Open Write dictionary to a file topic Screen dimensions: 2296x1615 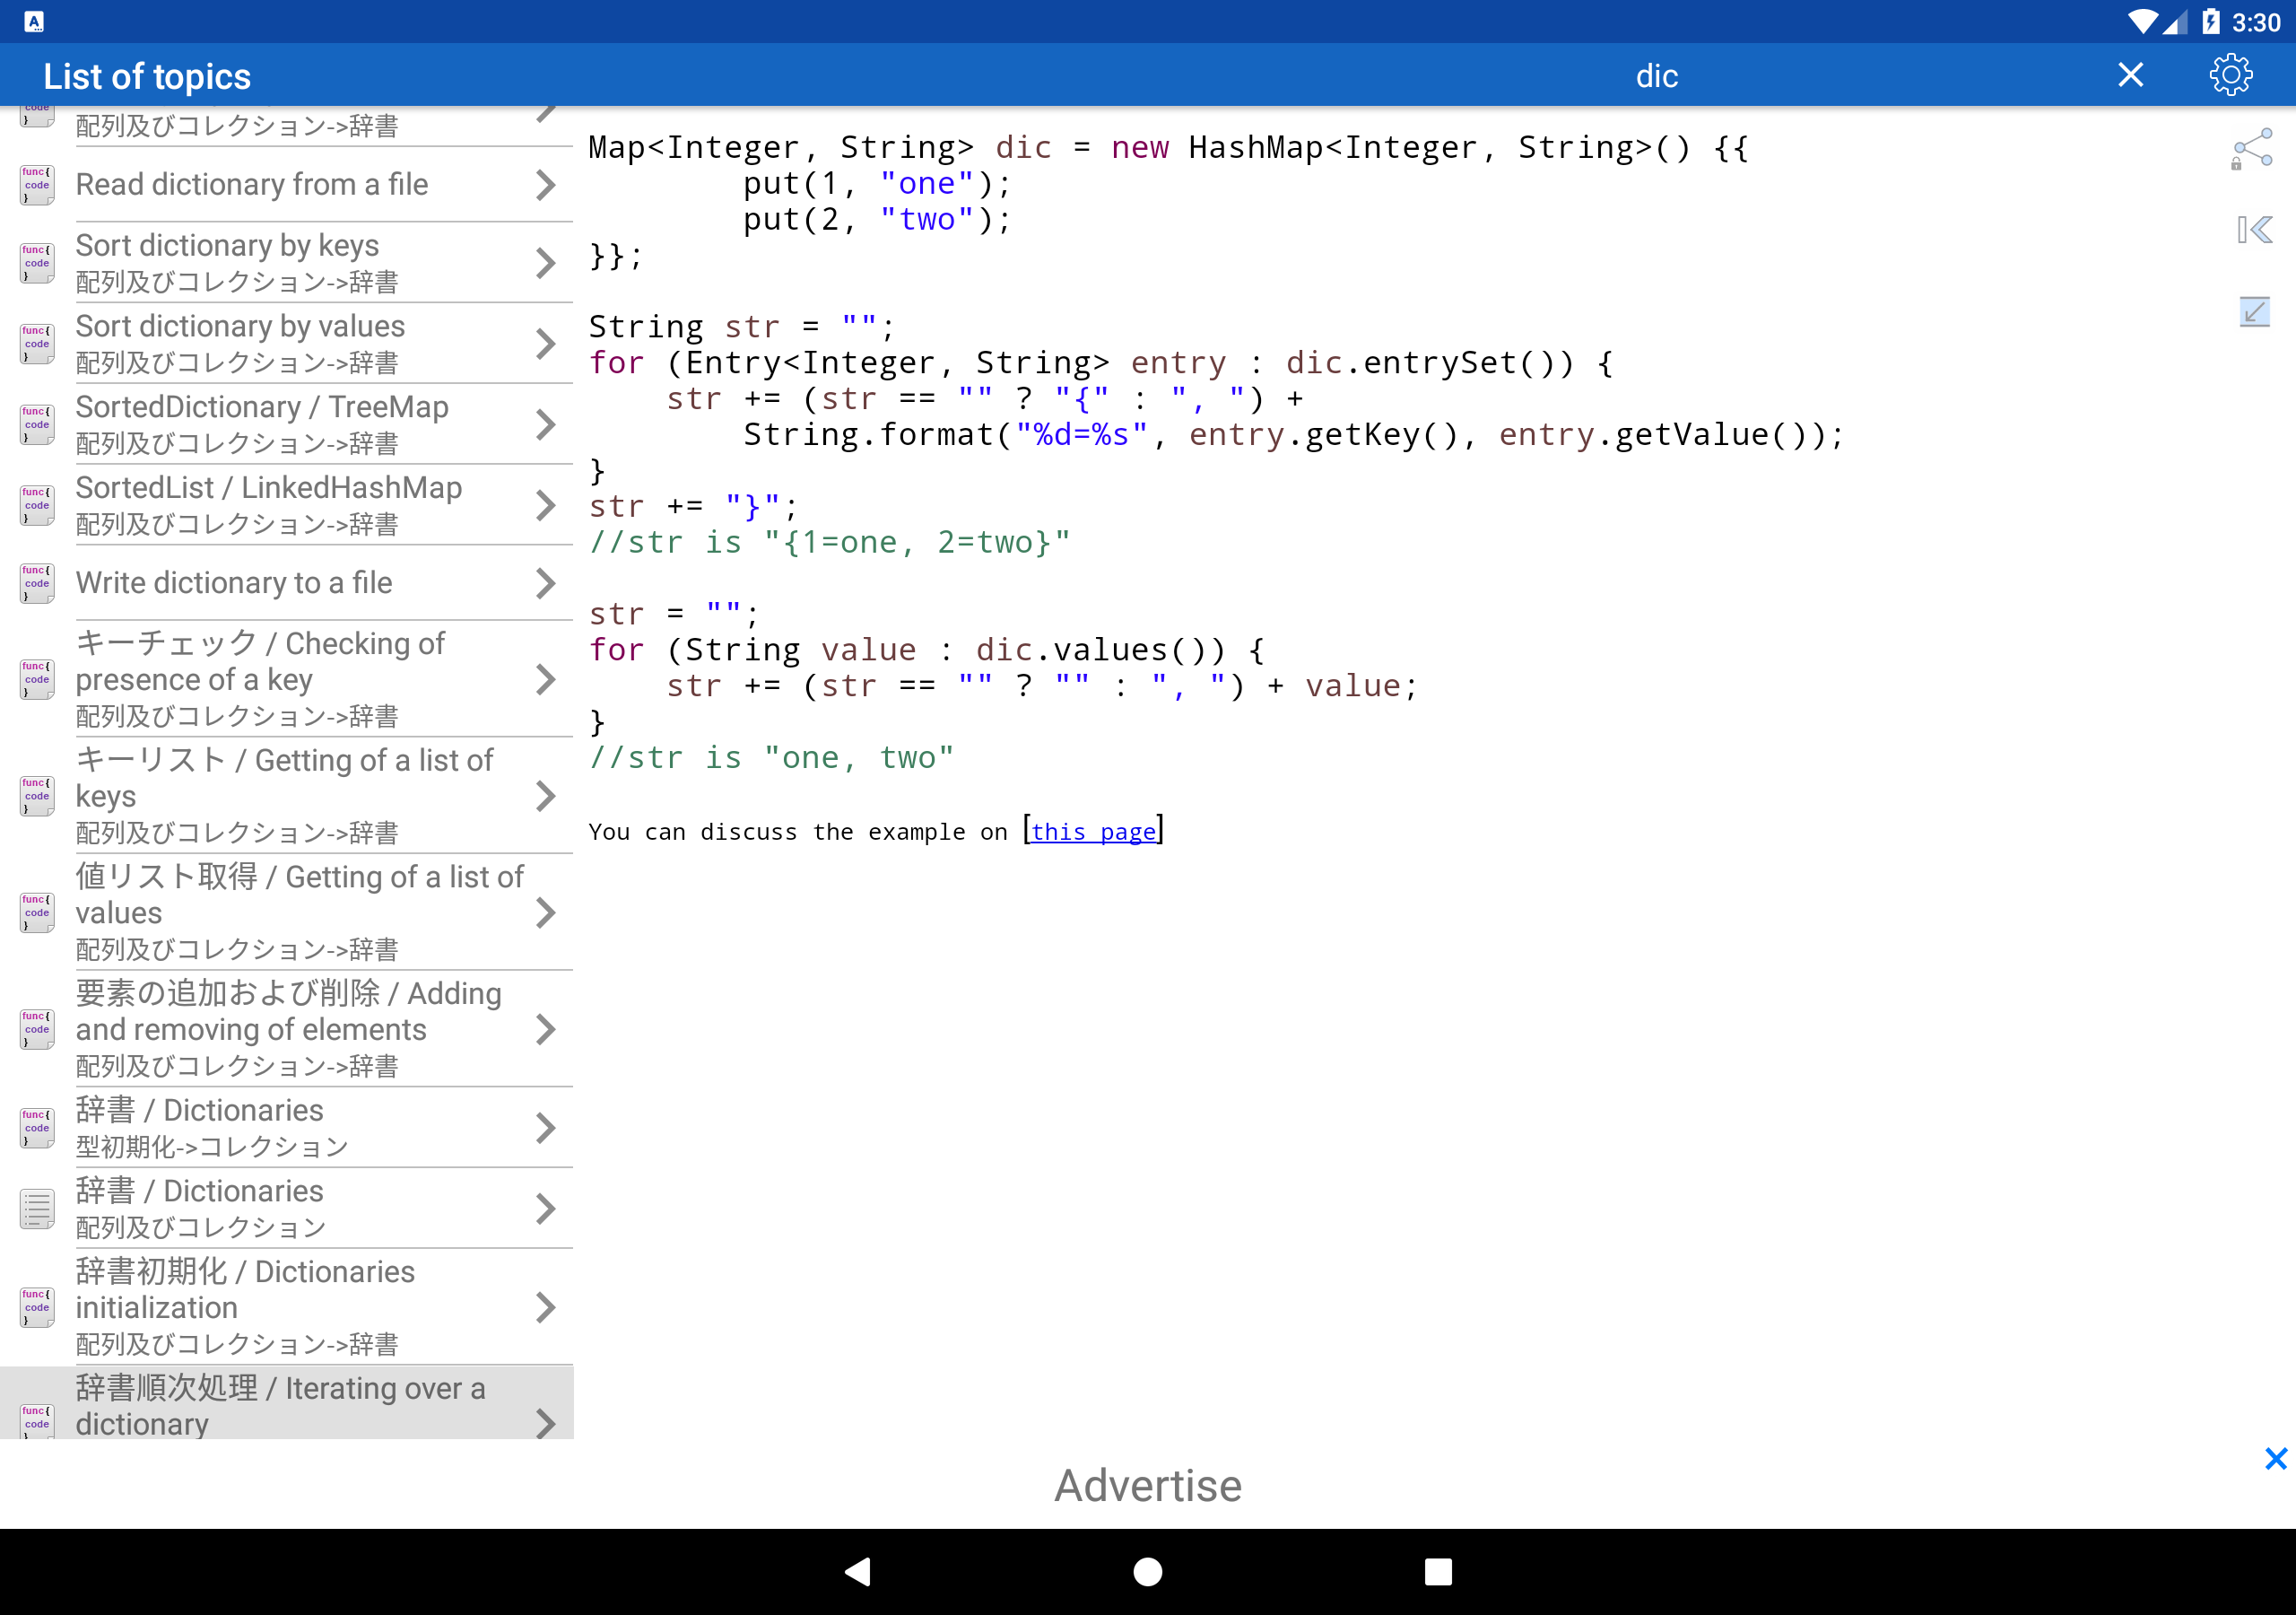pyautogui.click(x=287, y=583)
